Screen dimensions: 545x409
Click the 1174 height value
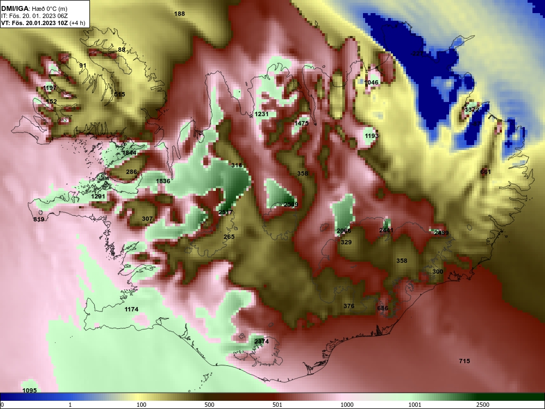point(131,309)
